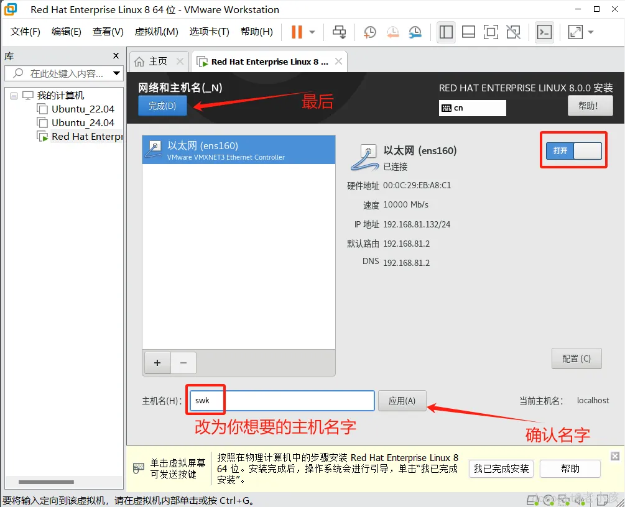Suspend the virtual machine via pause icon
The width and height of the screenshot is (625, 507).
point(297,32)
